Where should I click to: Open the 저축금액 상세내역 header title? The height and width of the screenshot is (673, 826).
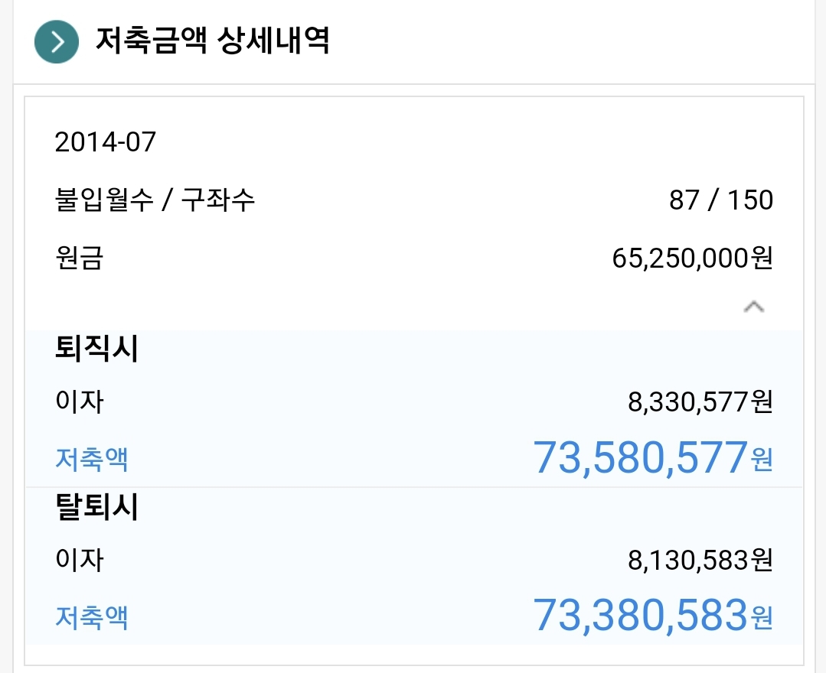[x=212, y=41]
